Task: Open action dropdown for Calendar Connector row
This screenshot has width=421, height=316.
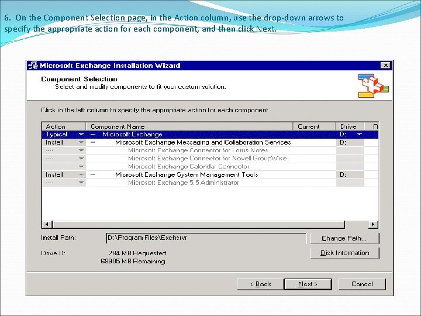Action: (x=81, y=167)
